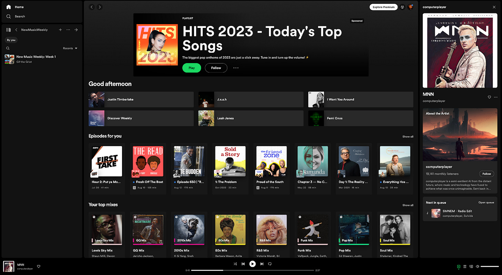
Task: Toggle repeat mode
Action: [x=270, y=264]
